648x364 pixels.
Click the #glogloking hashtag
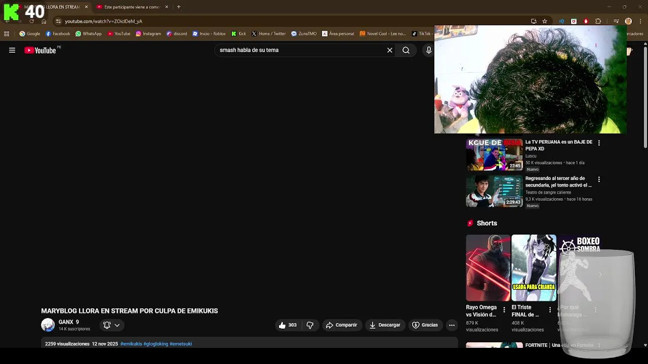coord(156,344)
